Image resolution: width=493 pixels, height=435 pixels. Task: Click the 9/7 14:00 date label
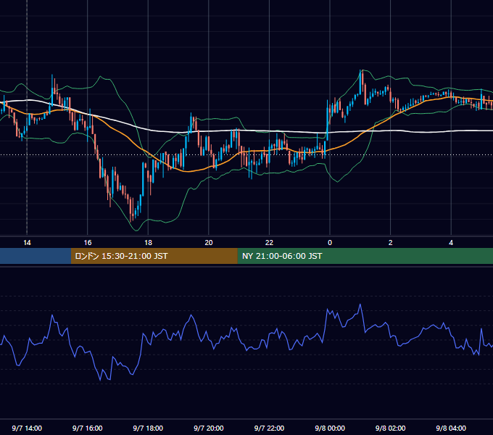(x=27, y=428)
